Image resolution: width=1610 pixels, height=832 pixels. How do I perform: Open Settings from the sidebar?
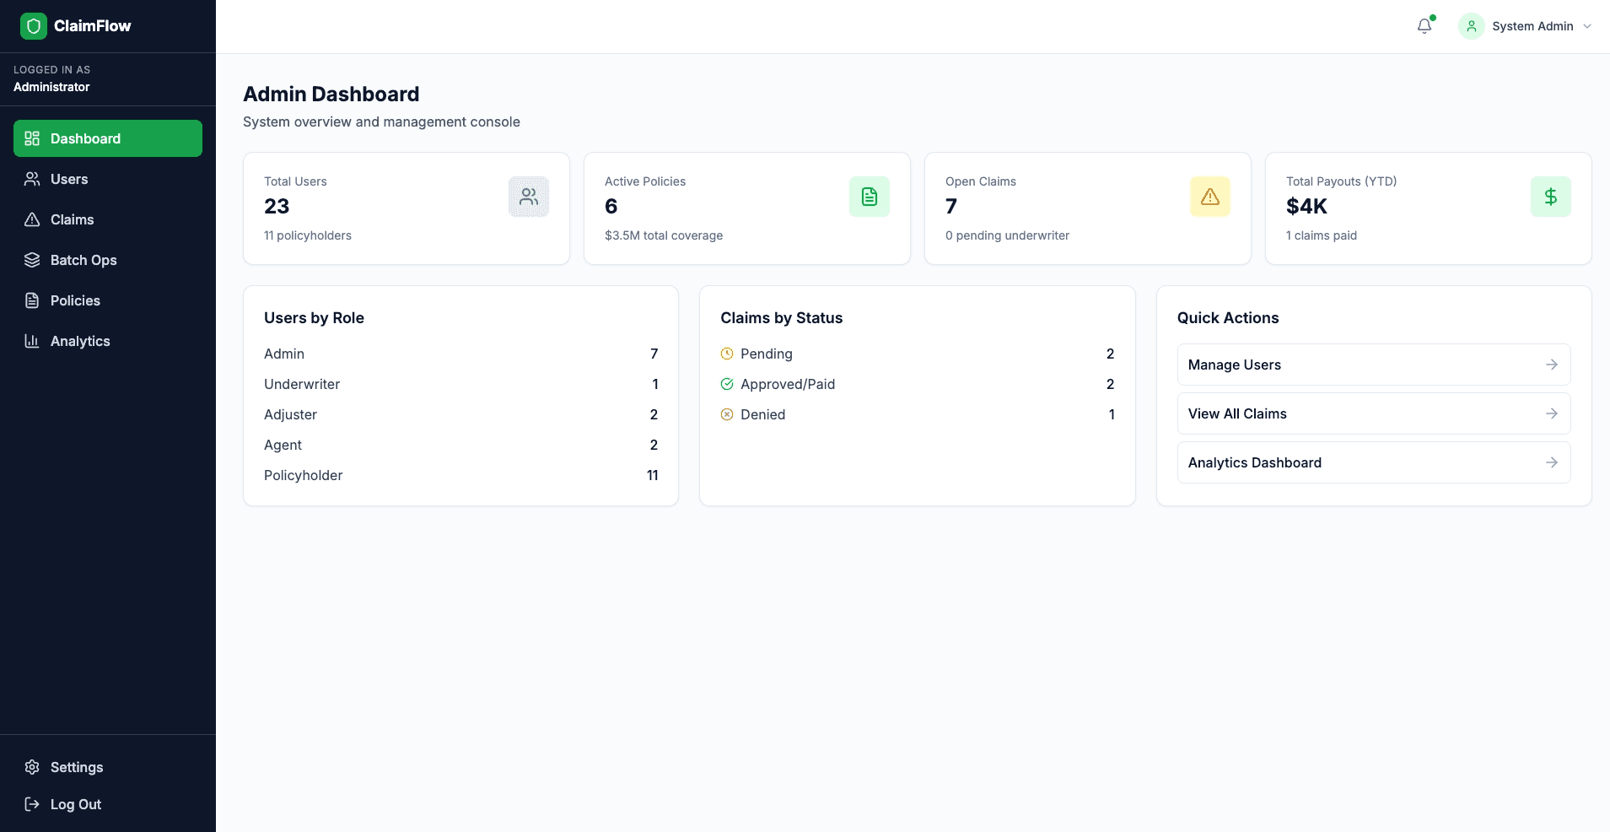point(76,767)
